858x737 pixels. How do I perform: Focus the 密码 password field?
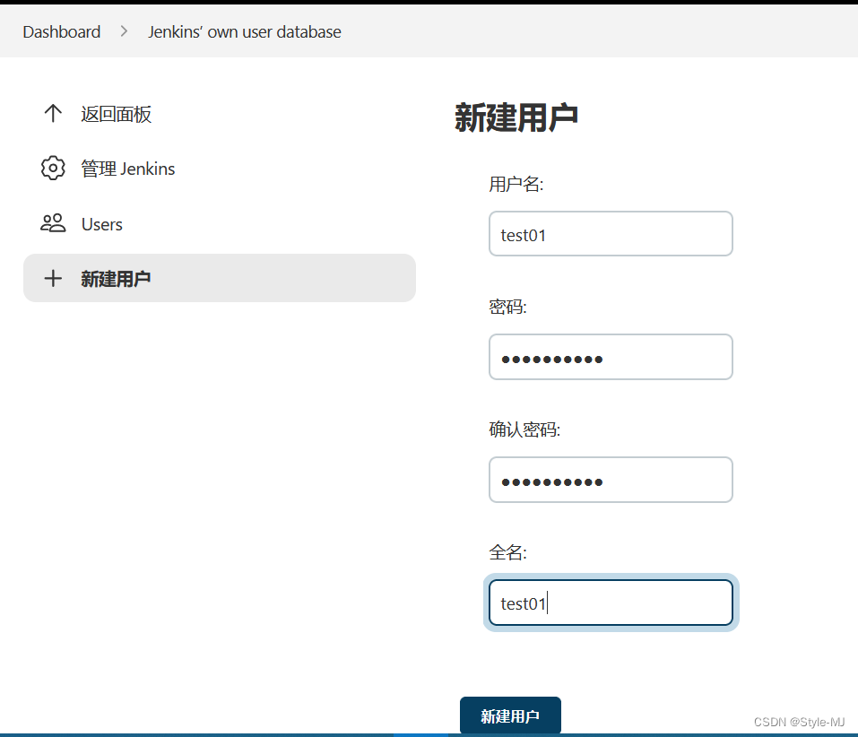coord(611,357)
